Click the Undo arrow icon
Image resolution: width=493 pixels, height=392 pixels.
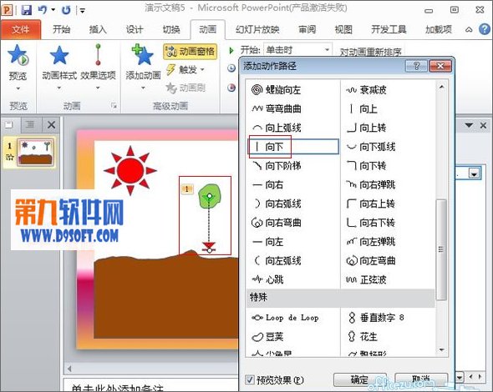tap(43, 10)
